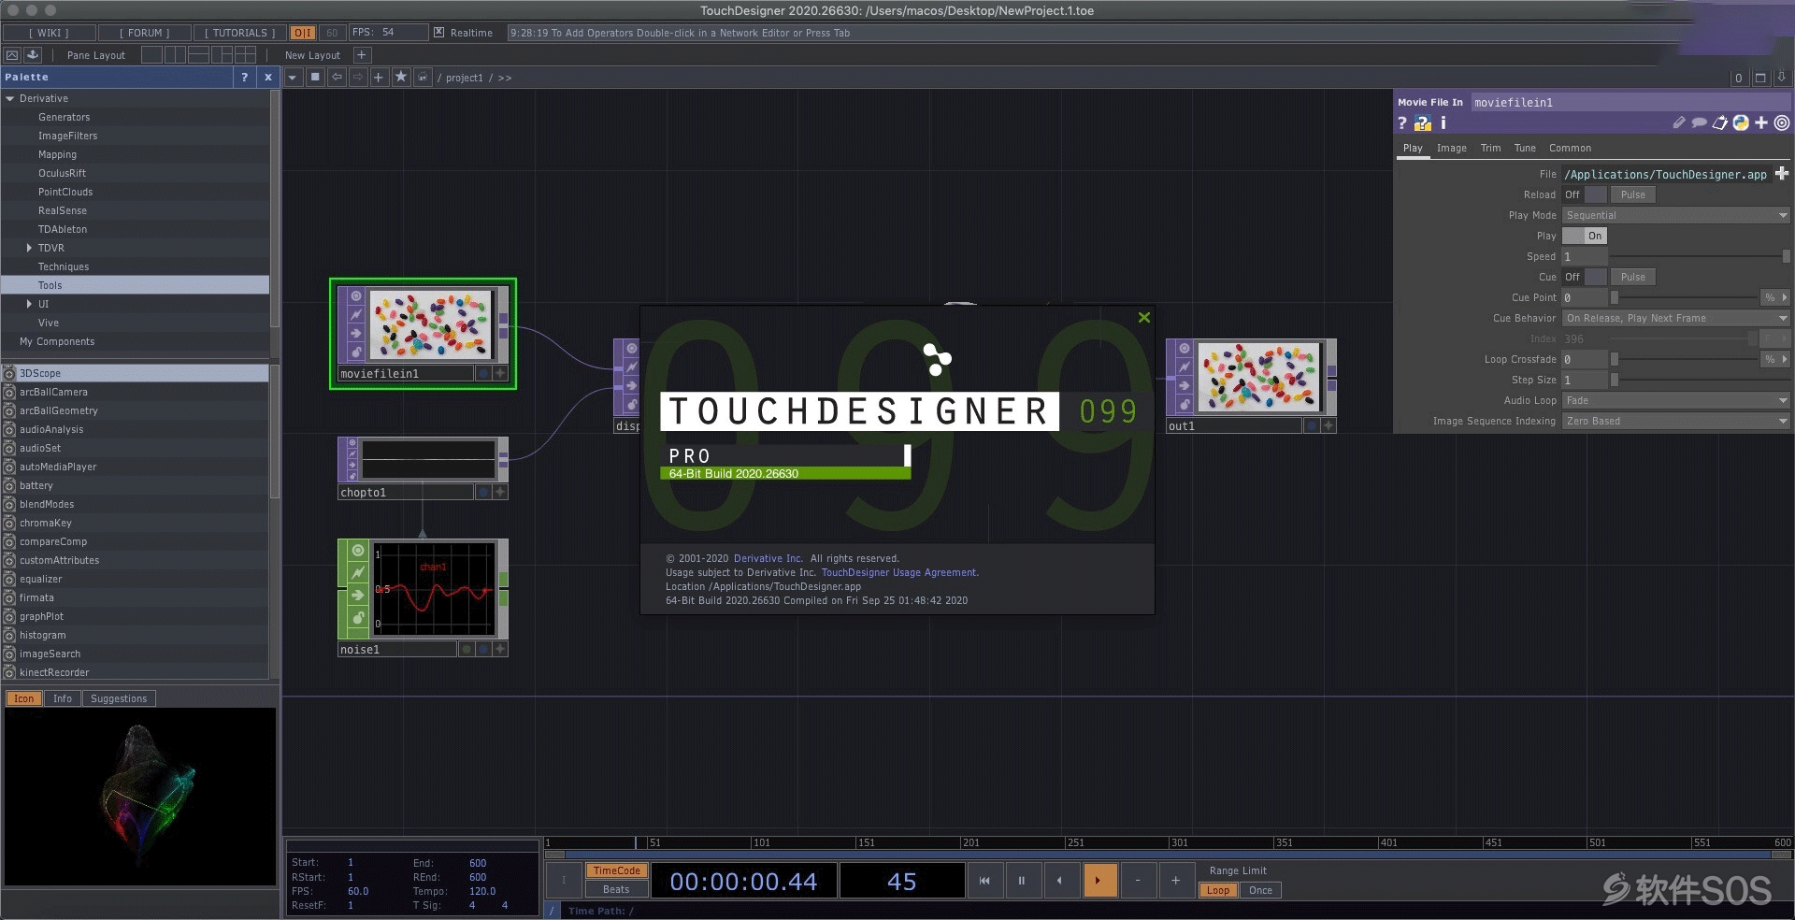The height and width of the screenshot is (920, 1795).
Task: Open Audio Loop Fade dropdown
Action: coord(1675,400)
